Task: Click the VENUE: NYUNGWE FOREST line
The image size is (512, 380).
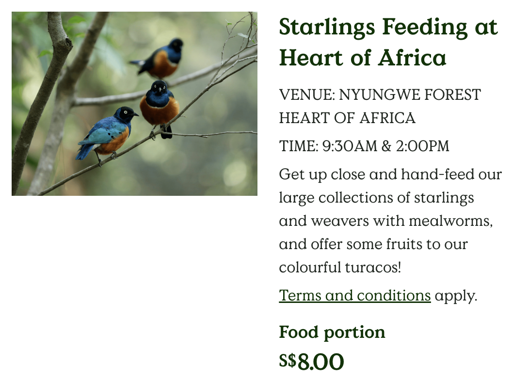Action: point(380,95)
